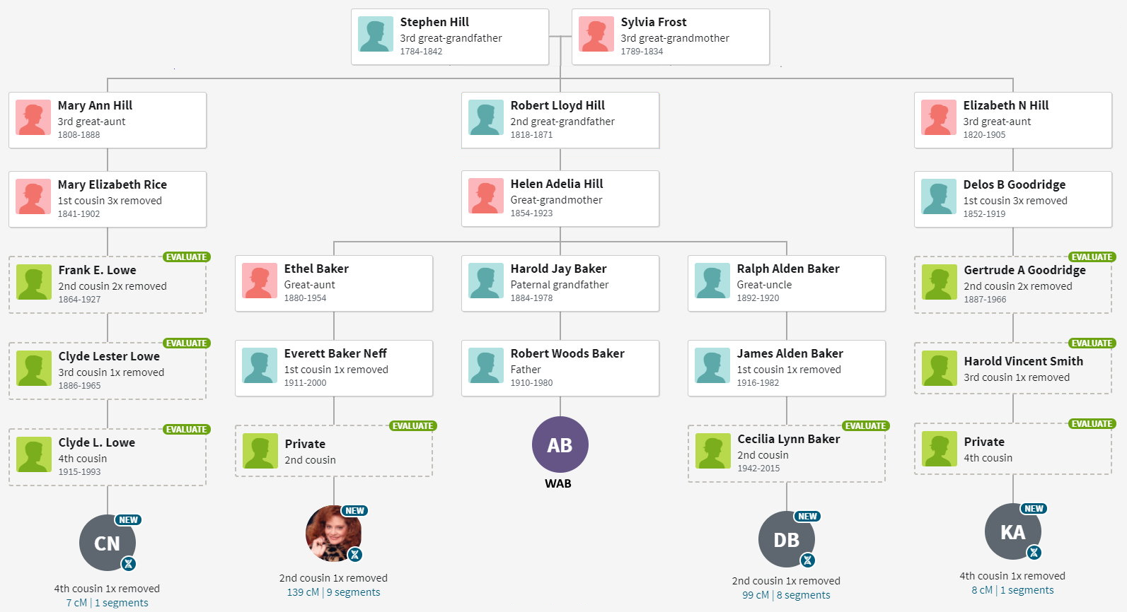Open the 8 cM 1 segments link
This screenshot has height=612, width=1127.
click(1012, 590)
